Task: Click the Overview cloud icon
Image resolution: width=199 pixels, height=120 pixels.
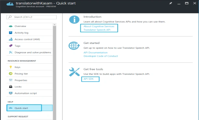Action: click(x=11, y=26)
